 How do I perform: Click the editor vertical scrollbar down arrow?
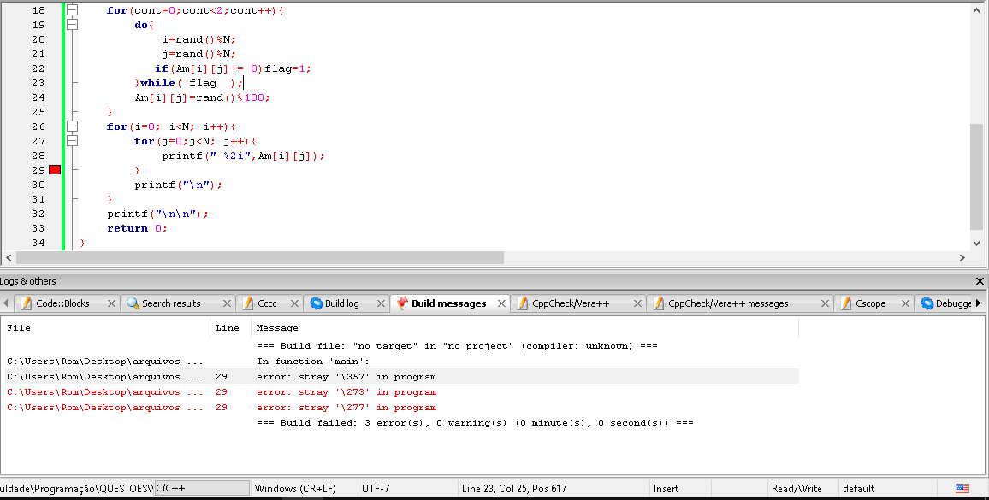click(x=976, y=243)
